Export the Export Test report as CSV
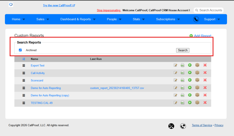 pos(182,65)
